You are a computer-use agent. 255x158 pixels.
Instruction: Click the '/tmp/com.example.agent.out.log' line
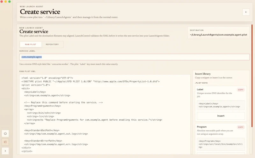pos(56,134)
